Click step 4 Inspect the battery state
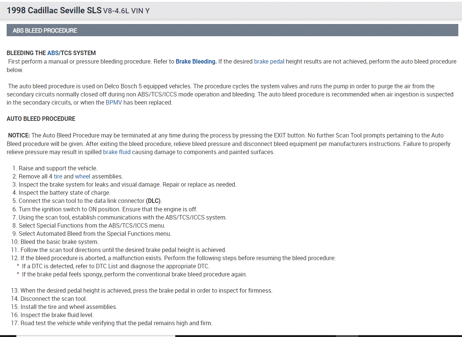The image size is (462, 337). [64, 193]
